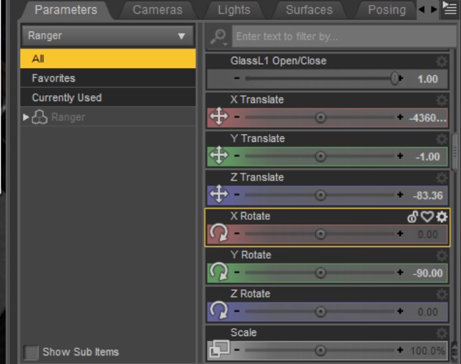This screenshot has width=461, height=364.
Task: Open Z Translate settings gear
Action: click(441, 178)
